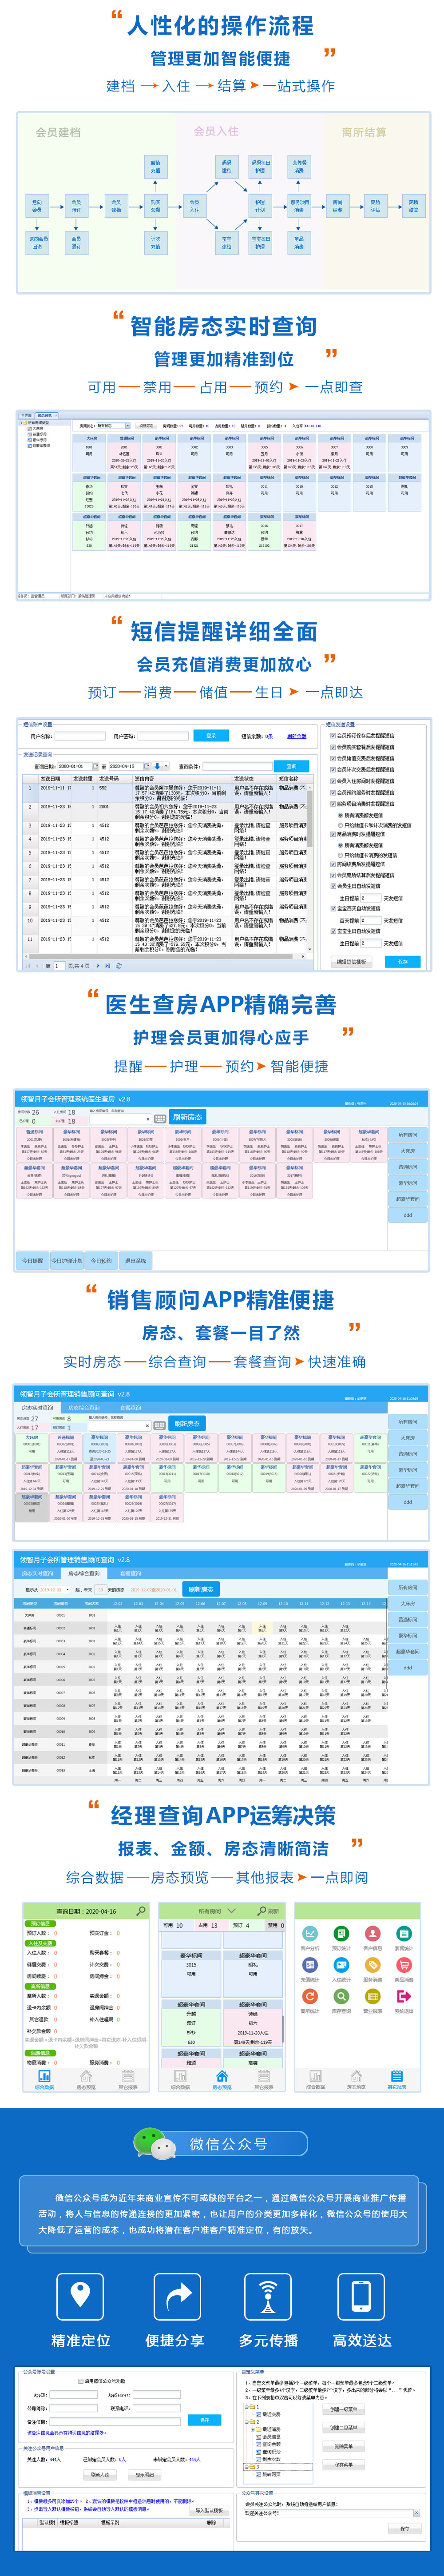Click the next-page arrow in the SMS record pager

tap(98, 966)
